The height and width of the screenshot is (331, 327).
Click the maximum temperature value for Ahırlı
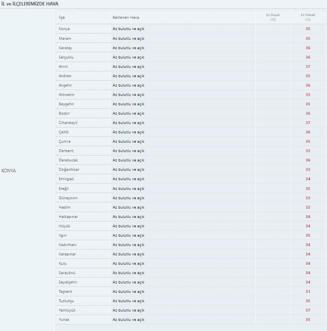(x=308, y=66)
